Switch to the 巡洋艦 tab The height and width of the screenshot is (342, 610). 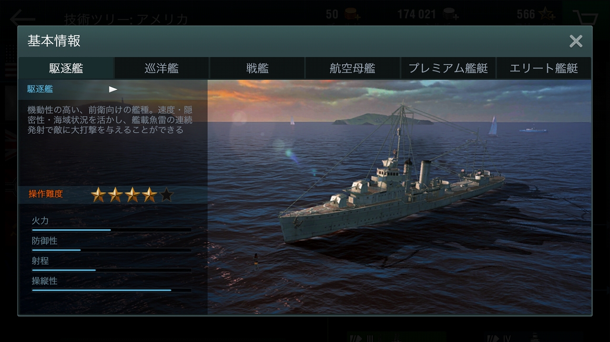(x=162, y=68)
